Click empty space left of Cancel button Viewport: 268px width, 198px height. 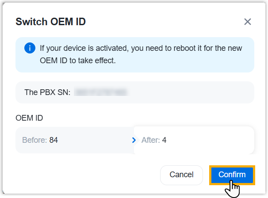click(x=88, y=175)
